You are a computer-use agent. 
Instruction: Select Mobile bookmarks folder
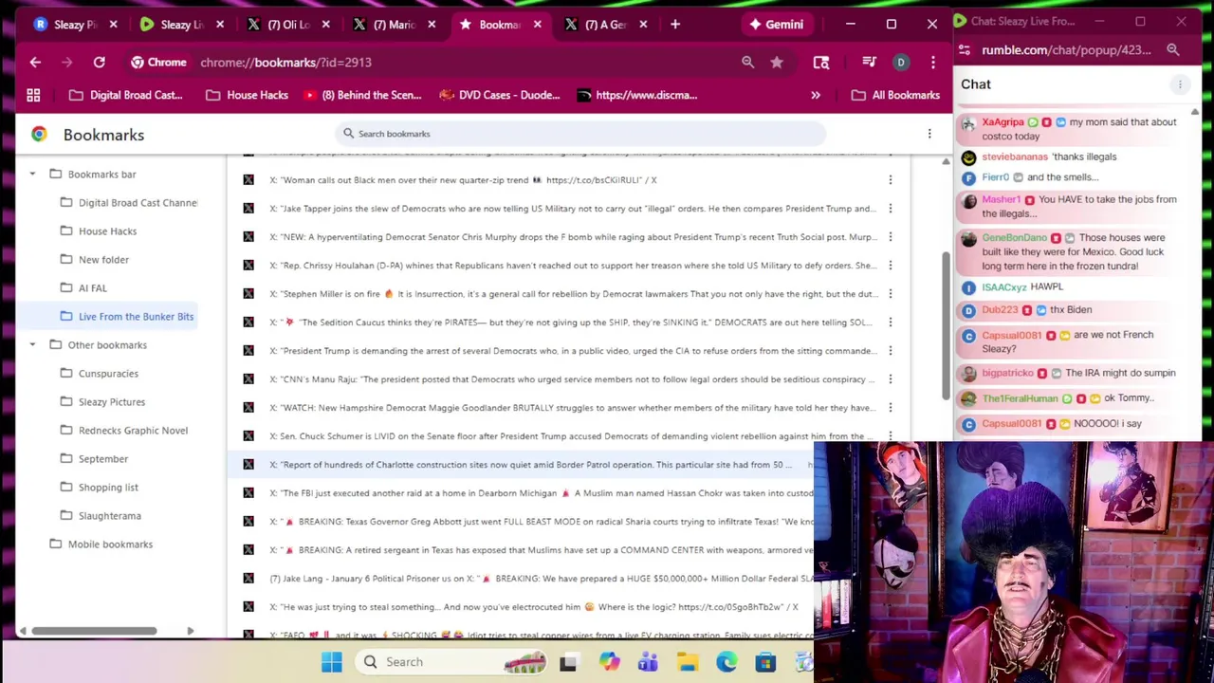(x=101, y=545)
